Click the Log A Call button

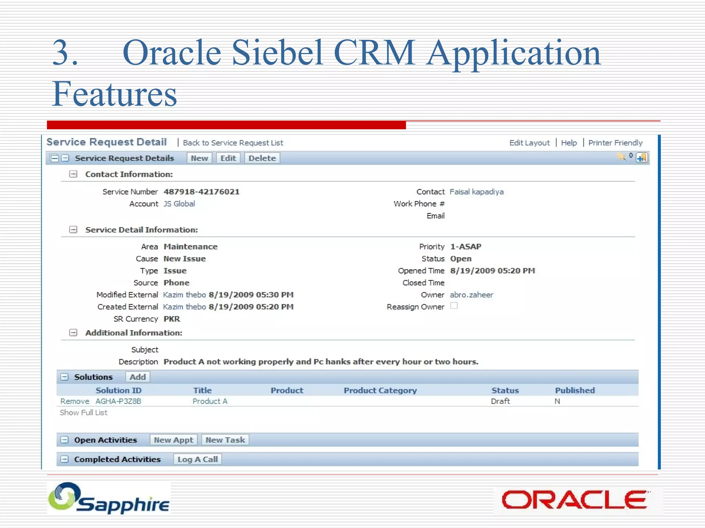[x=198, y=459]
